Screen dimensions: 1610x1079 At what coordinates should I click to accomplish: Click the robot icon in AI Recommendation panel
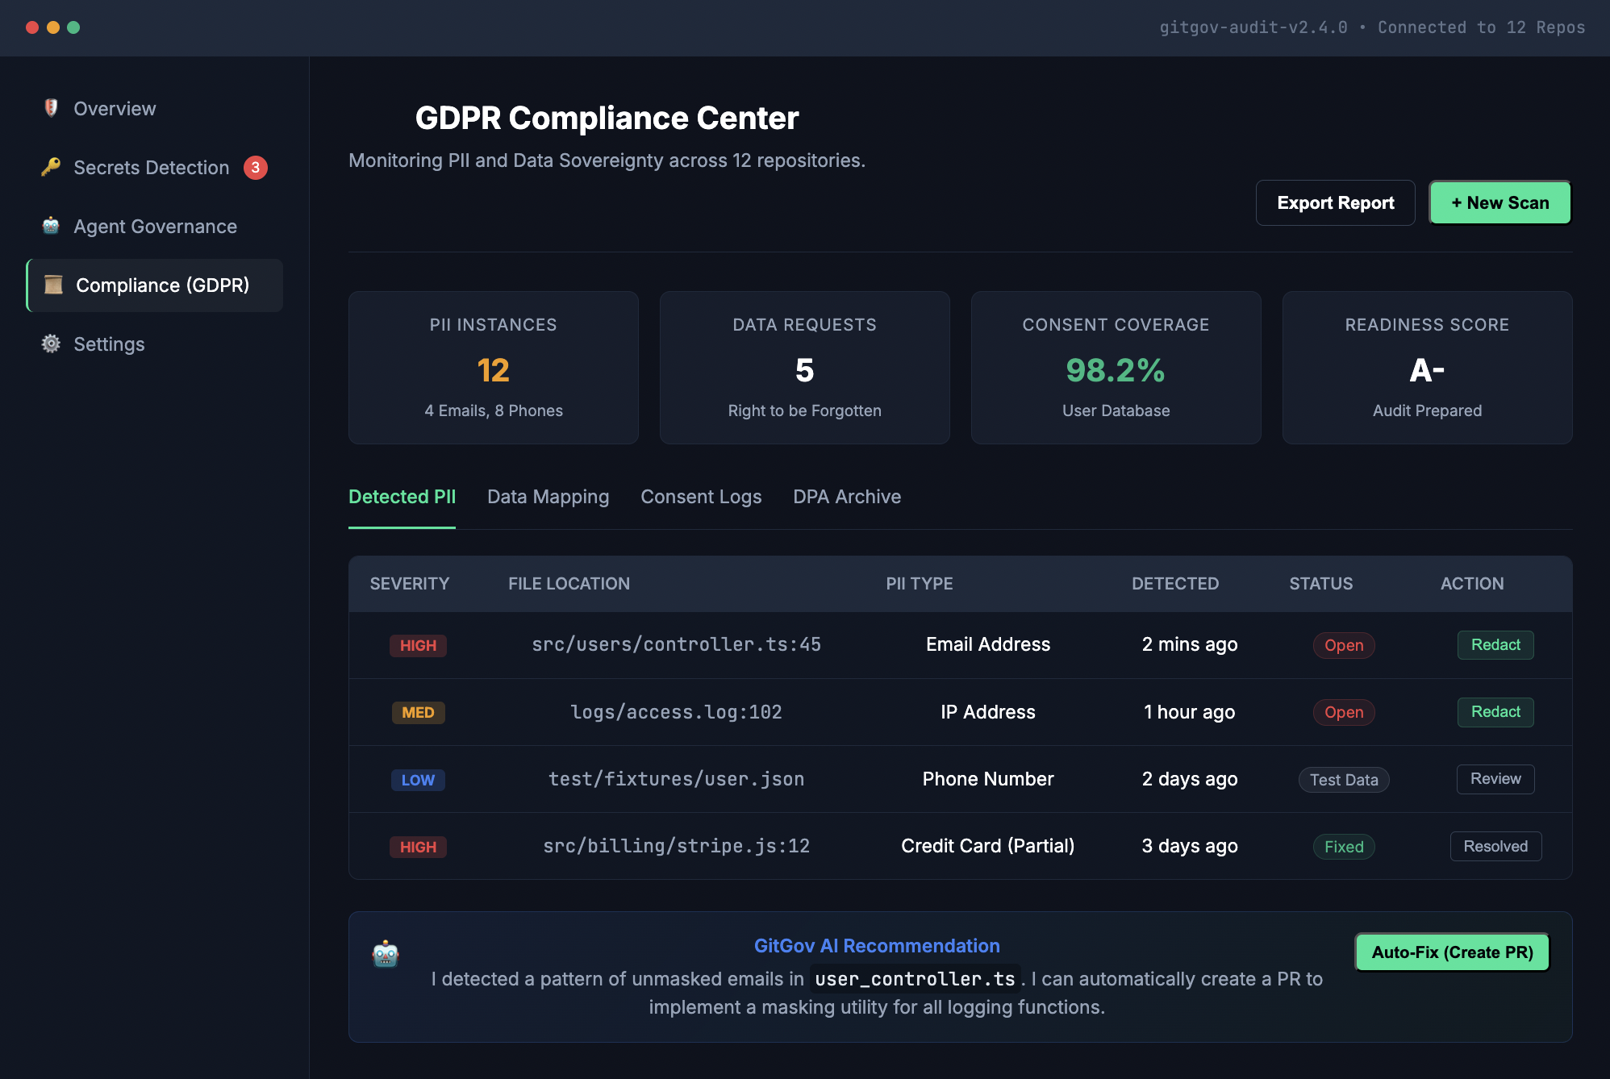[386, 954]
